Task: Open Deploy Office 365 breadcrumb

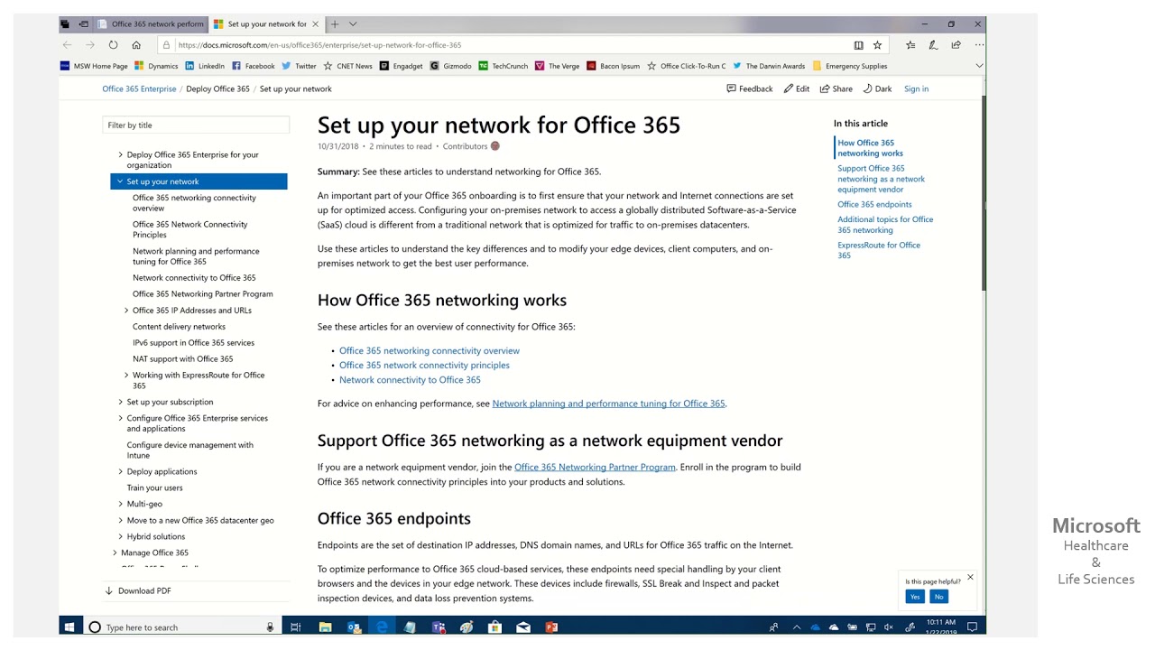Action: pyautogui.click(x=217, y=88)
